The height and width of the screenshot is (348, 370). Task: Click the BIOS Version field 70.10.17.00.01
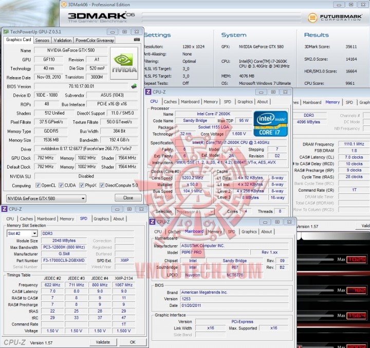coord(81,86)
